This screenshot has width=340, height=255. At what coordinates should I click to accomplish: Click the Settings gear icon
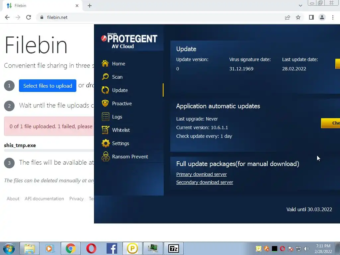(105, 143)
